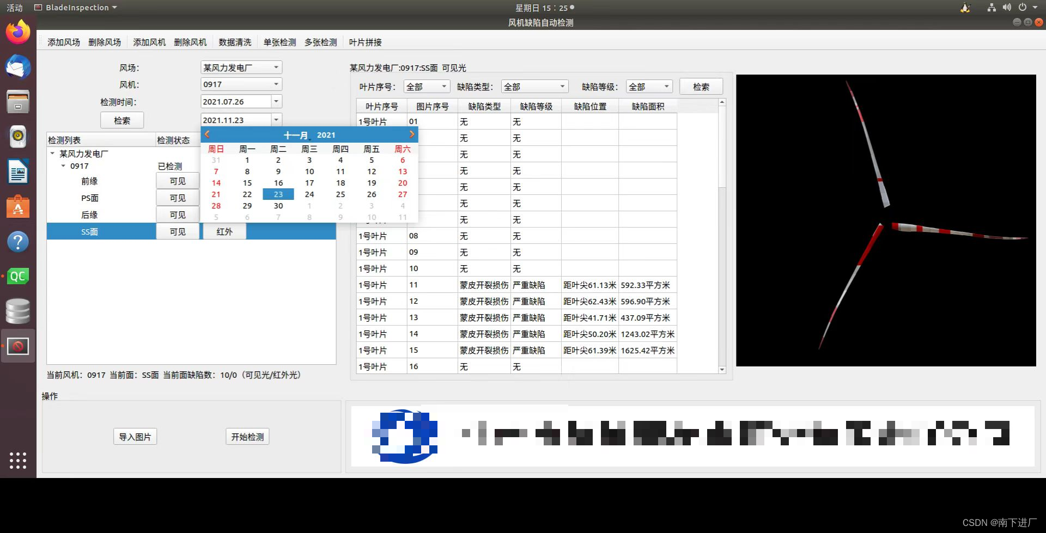Open network status icon in top bar
Screen dimensions: 1046x533
click(x=991, y=8)
